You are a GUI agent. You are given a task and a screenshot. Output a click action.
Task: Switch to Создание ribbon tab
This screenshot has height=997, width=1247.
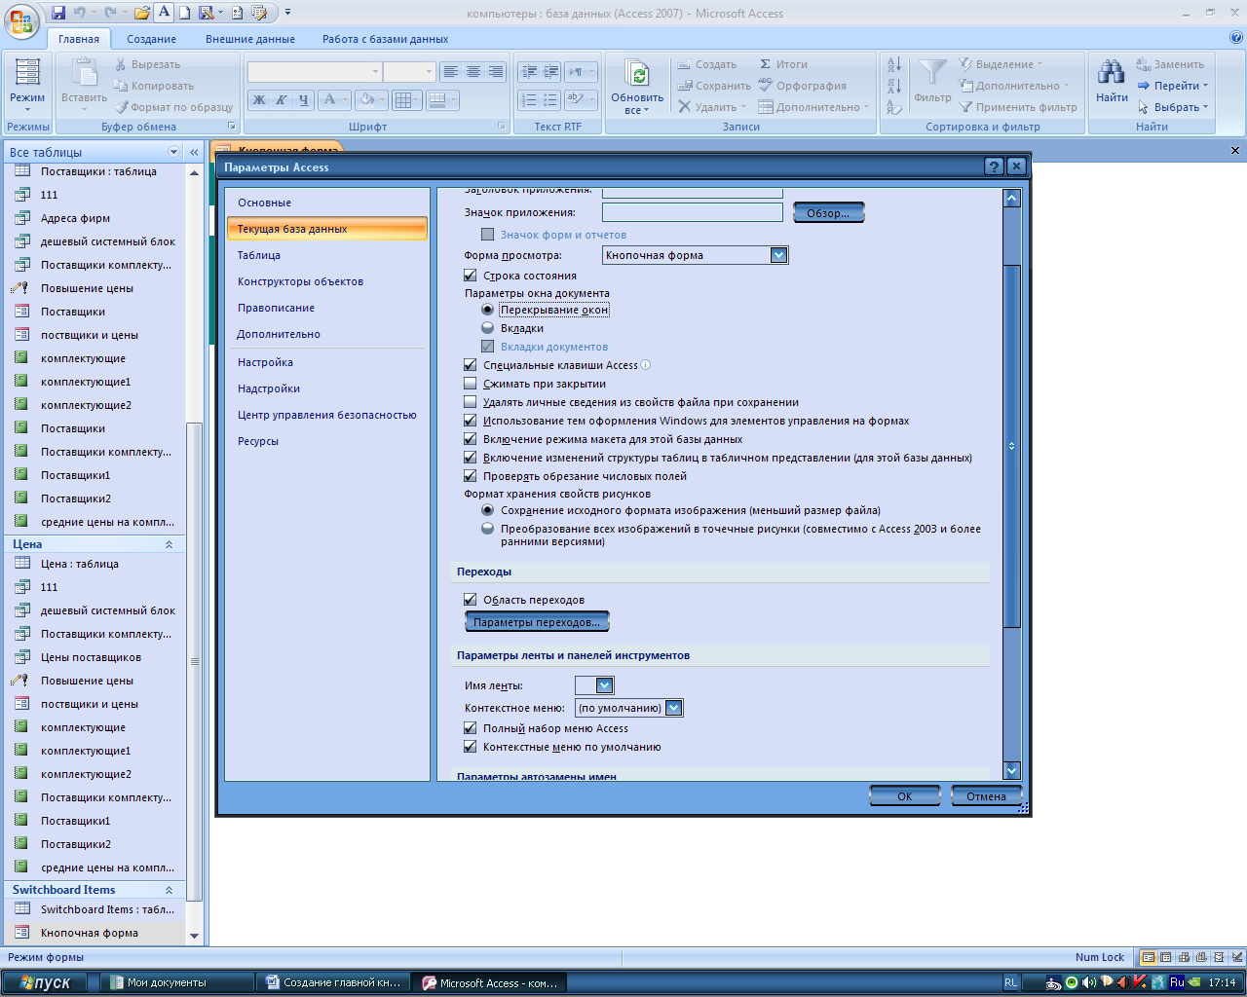151,39
